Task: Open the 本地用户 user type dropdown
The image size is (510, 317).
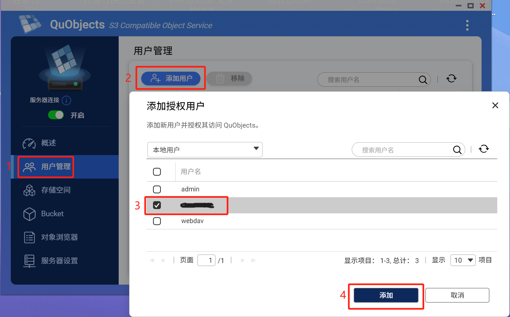Action: 205,150
